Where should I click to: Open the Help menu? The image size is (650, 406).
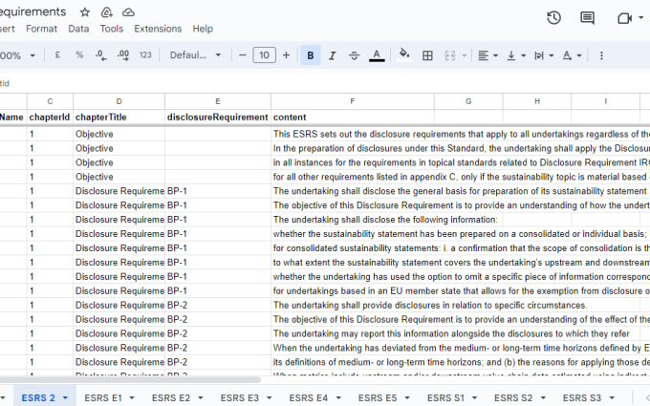203,29
